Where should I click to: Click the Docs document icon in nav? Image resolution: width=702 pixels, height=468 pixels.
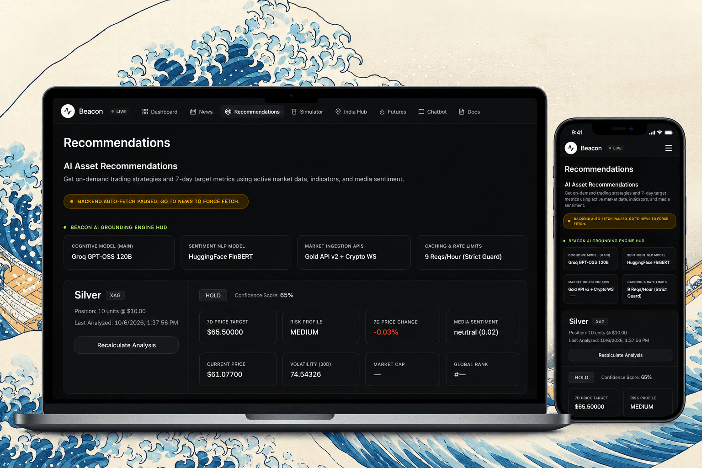point(462,112)
